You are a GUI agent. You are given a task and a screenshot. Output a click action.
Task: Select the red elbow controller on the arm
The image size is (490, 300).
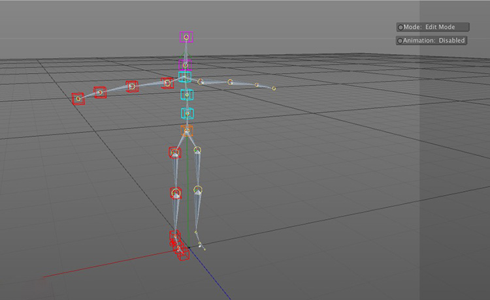(132, 86)
